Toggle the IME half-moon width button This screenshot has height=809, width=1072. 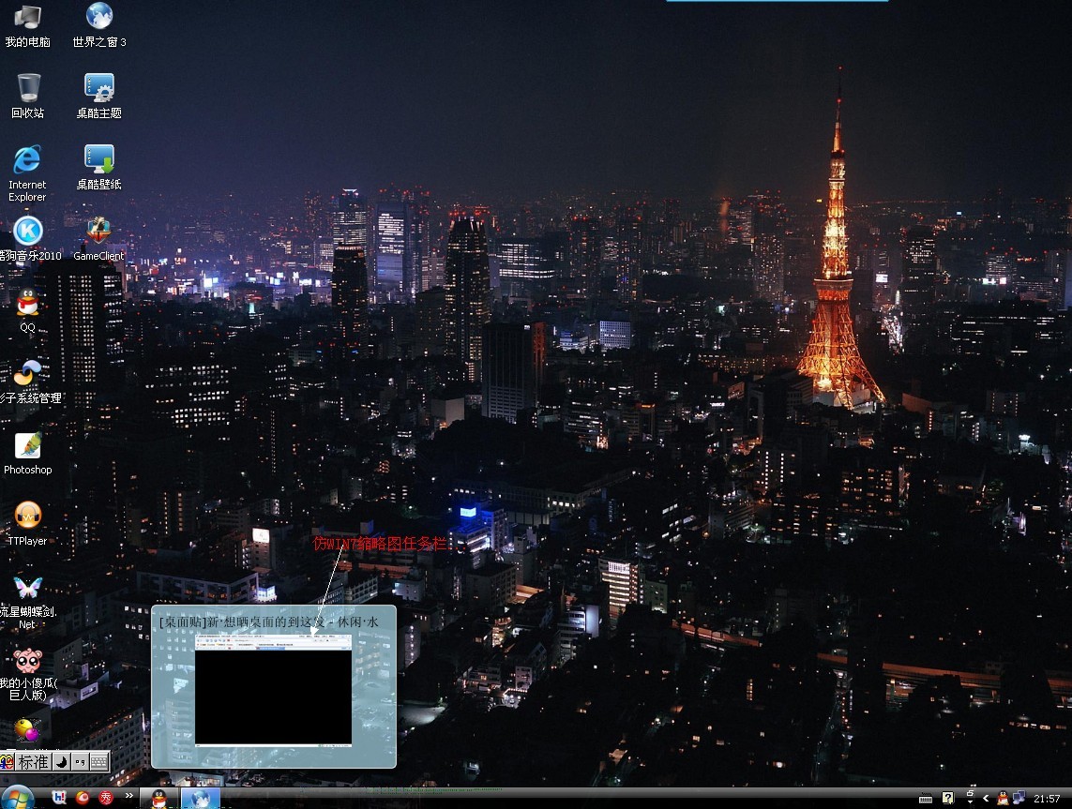(x=61, y=761)
